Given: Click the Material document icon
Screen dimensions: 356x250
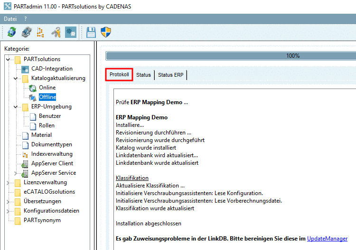Looking at the screenshot, I should pyautogui.click(x=26, y=135).
